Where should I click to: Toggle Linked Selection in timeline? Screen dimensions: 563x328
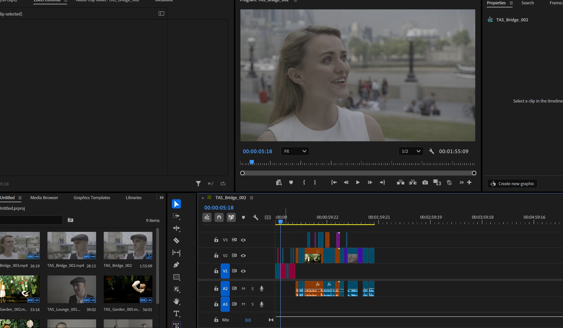pyautogui.click(x=231, y=217)
